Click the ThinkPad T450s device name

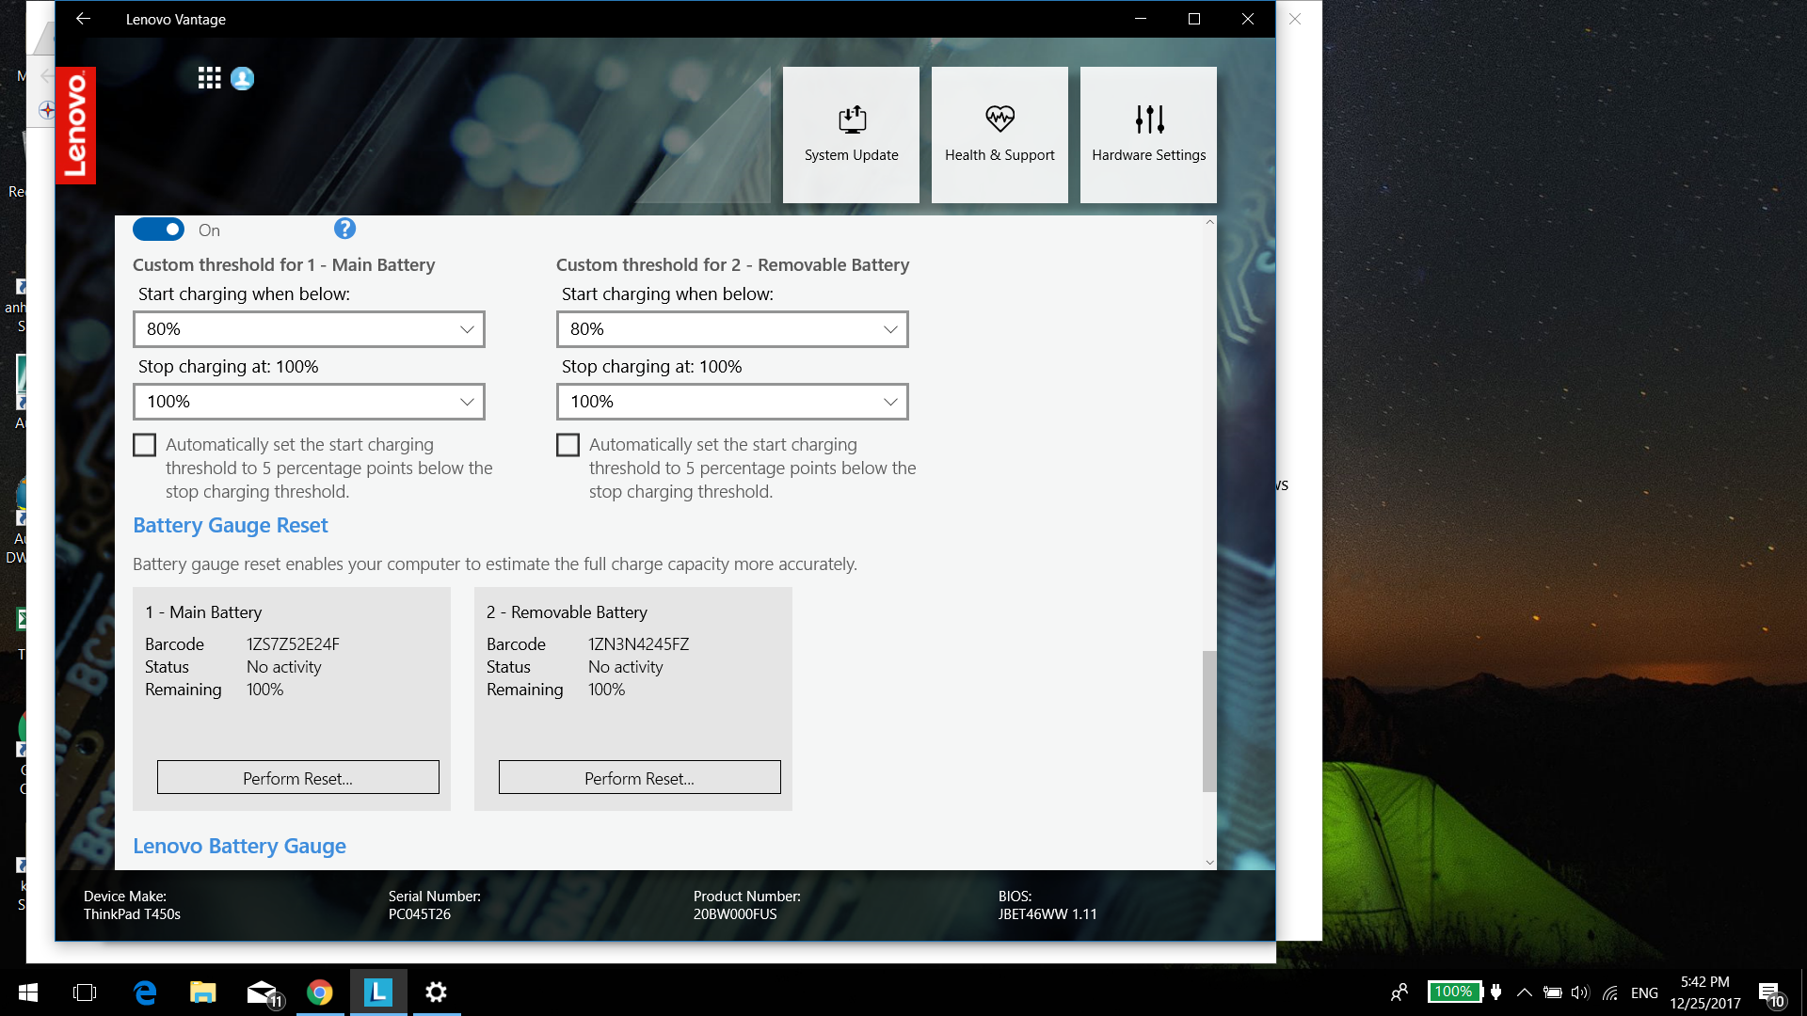(132, 913)
